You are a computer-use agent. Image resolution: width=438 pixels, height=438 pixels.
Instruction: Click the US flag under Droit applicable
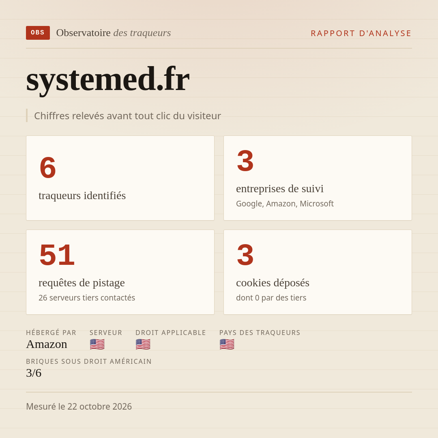click(143, 344)
